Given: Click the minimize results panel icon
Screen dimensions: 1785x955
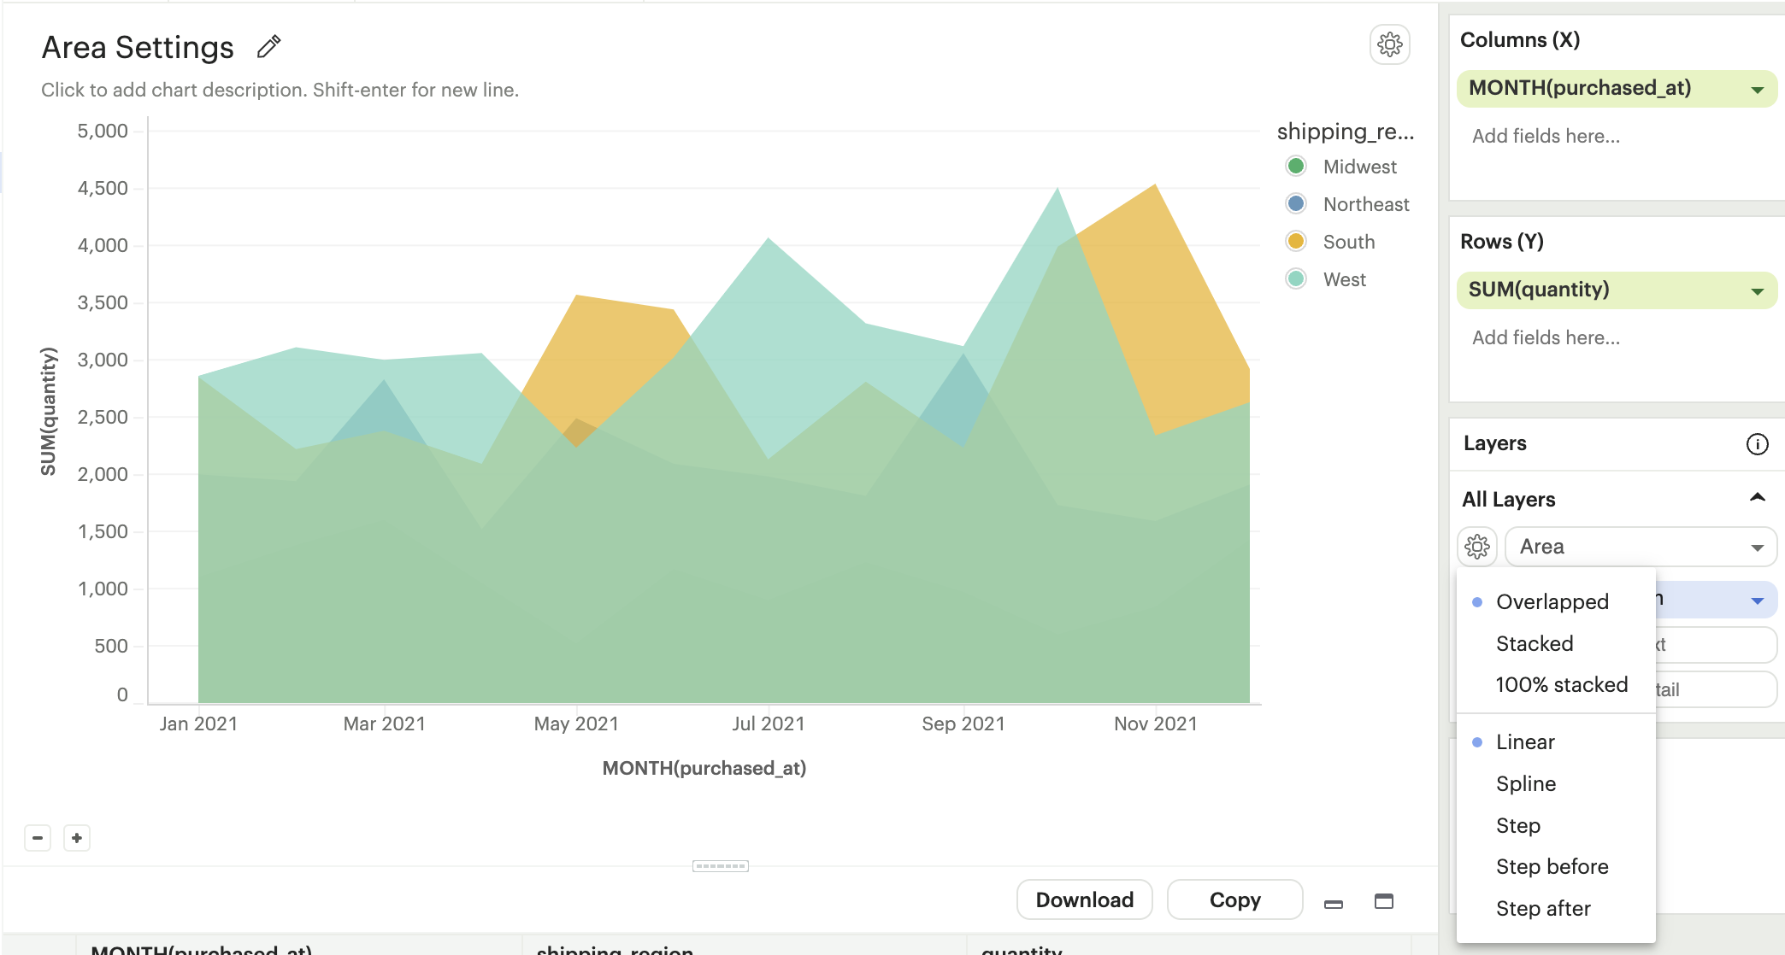Looking at the screenshot, I should pos(1334,903).
